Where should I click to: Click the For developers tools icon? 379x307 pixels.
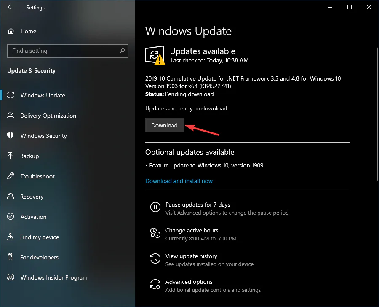pyautogui.click(x=11, y=257)
